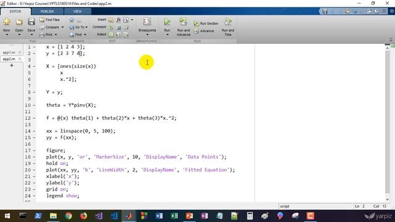This screenshot has width=395, height=222.
Task: Click the 'legend show;' code line
Action: click(x=63, y=196)
